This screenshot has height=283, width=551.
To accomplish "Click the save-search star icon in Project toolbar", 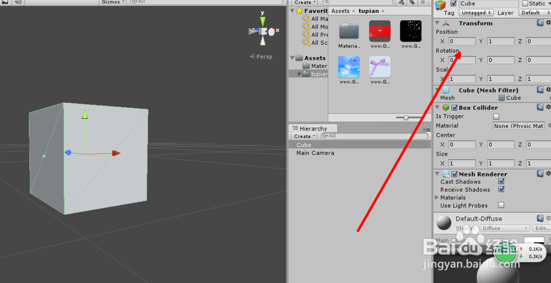I will (423, 2).
